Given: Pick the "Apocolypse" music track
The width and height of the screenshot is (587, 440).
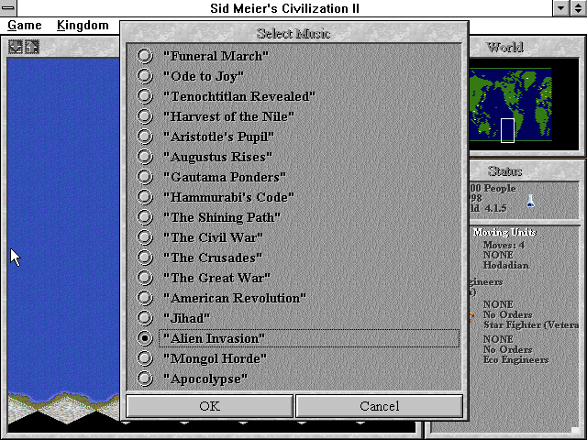Looking at the screenshot, I should click(x=145, y=379).
